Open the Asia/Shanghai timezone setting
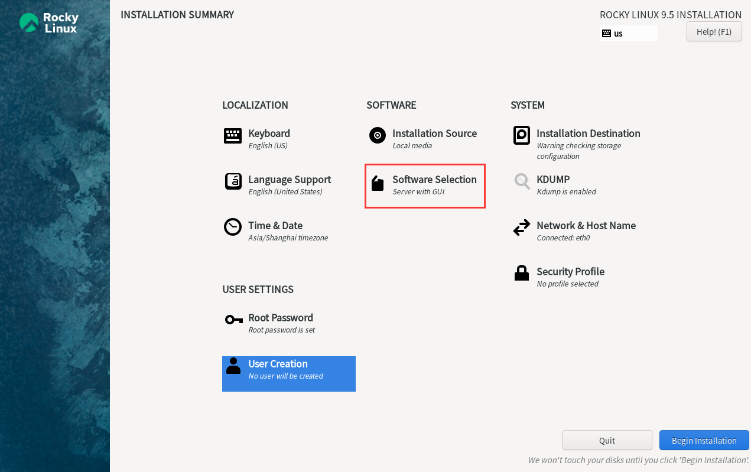This screenshot has height=472, width=751. [x=288, y=238]
